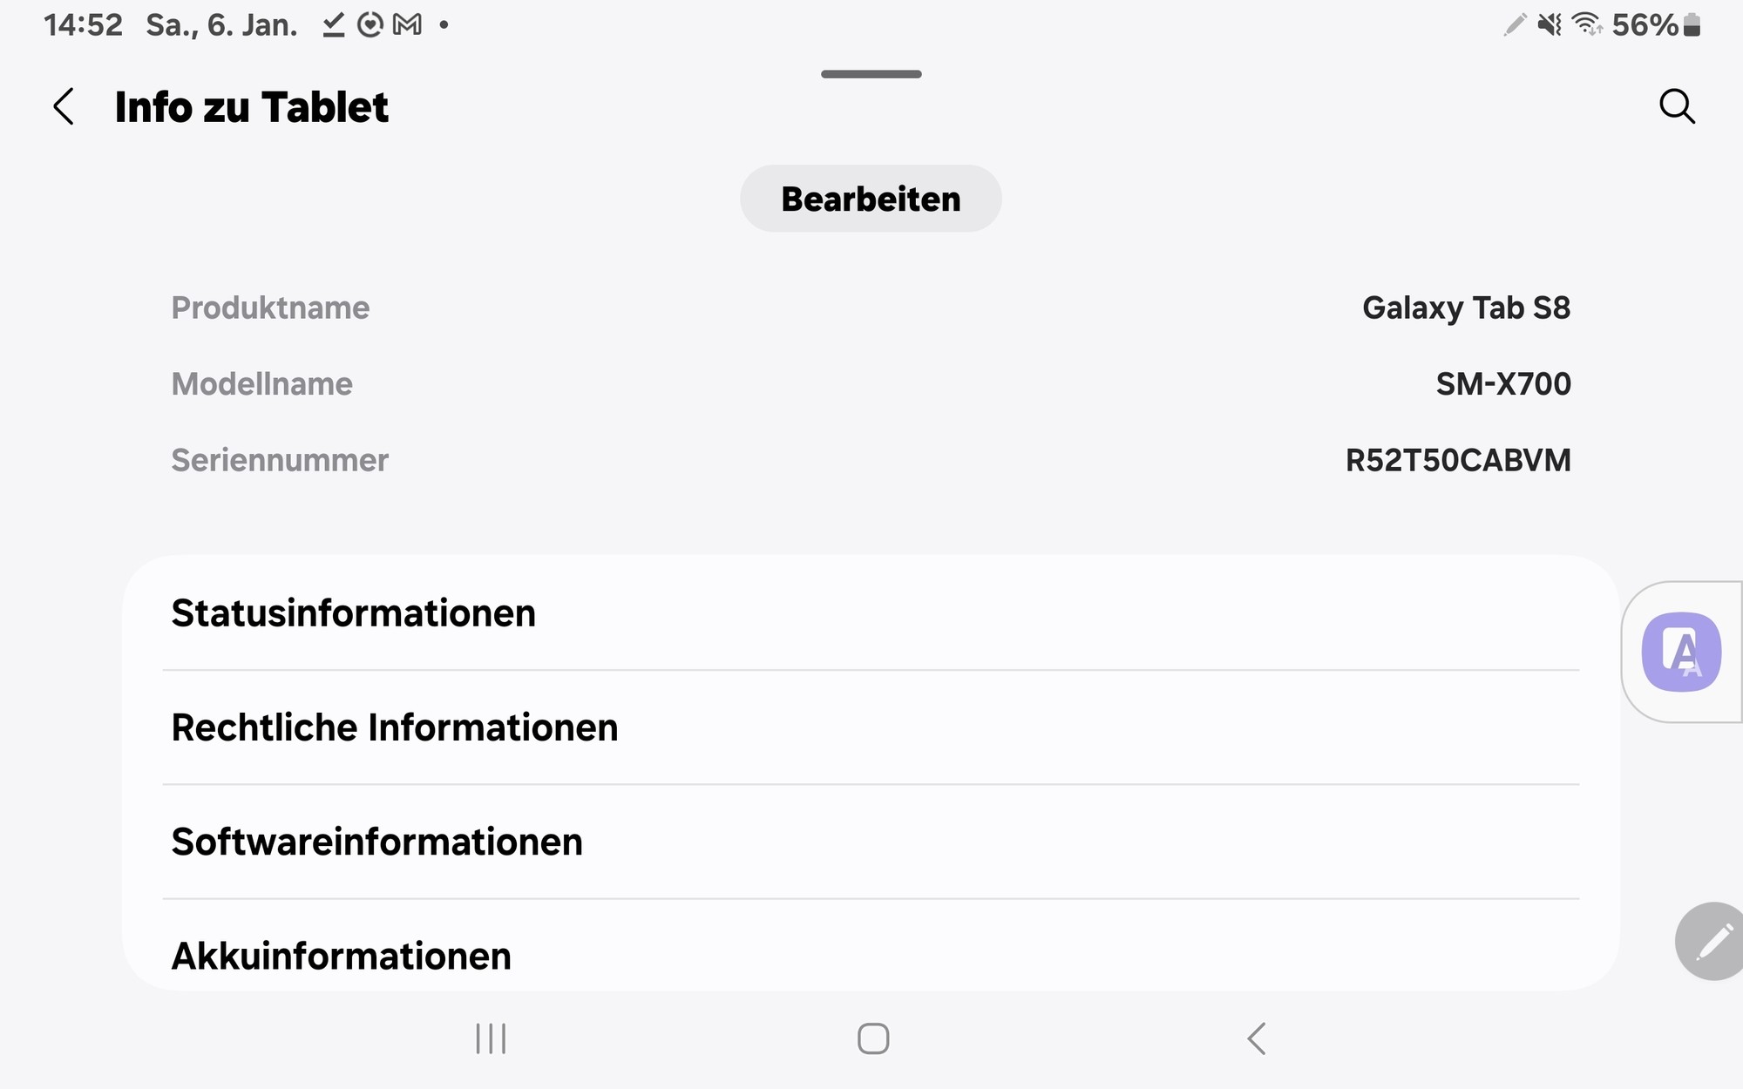Open recent apps from navigation bar
The image size is (1743, 1089).
[491, 1038]
